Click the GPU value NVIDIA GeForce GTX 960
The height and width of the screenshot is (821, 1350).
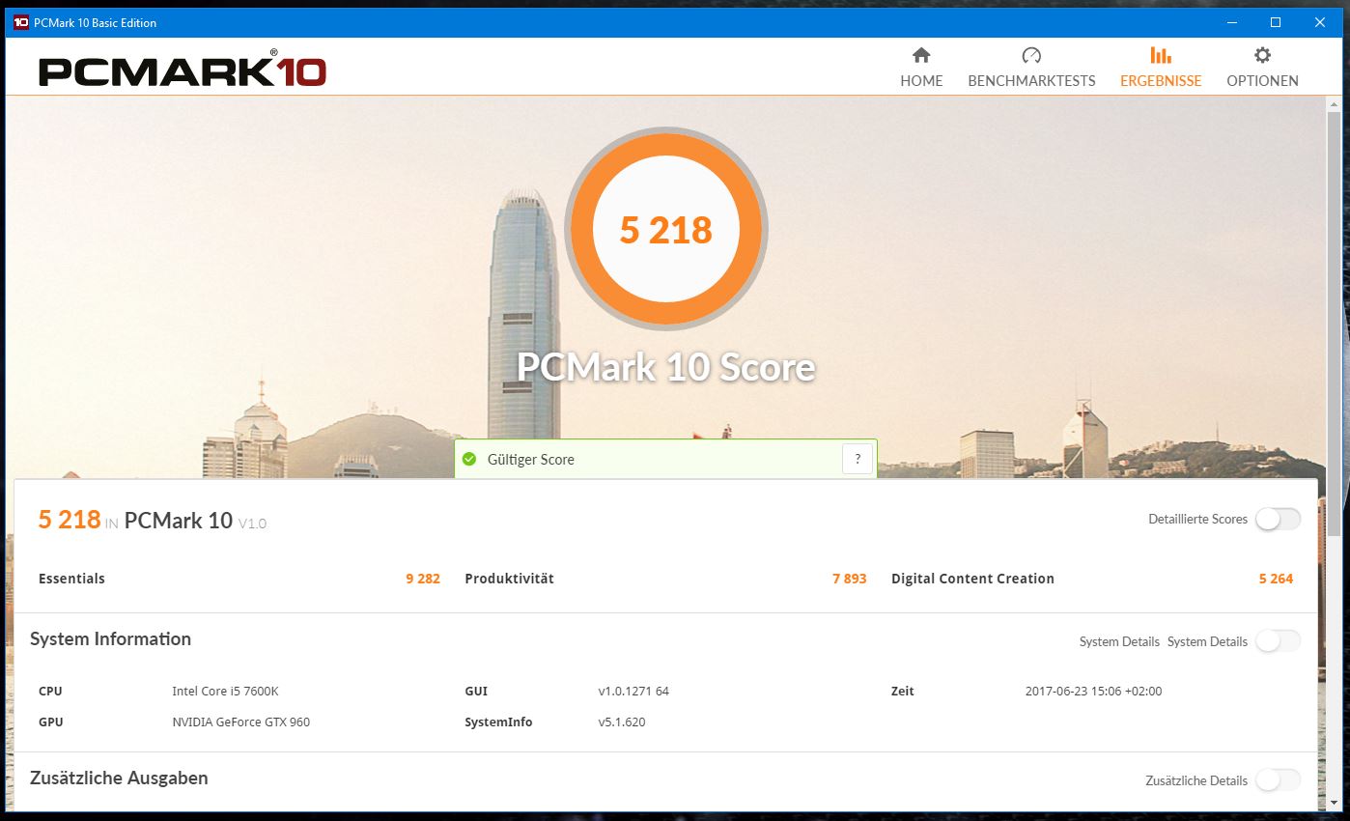coord(240,722)
